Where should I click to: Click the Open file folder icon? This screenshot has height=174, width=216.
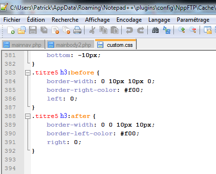[x=22, y=30]
